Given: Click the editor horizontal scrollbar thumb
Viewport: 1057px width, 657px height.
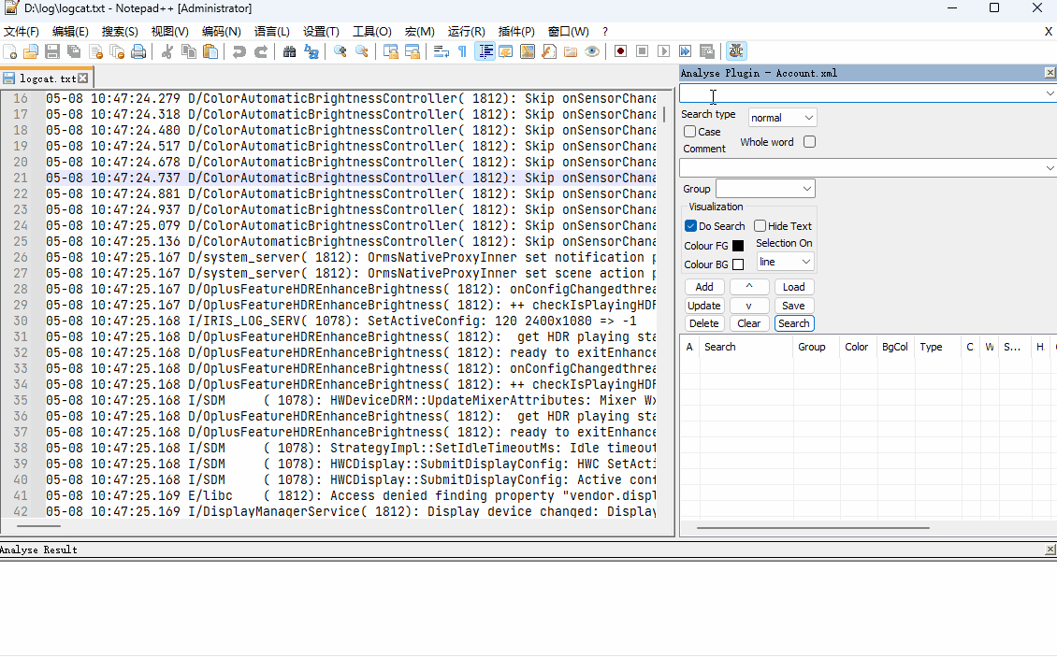Looking at the screenshot, I should [38, 526].
